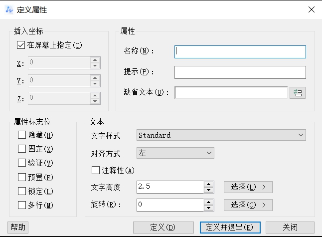Increase 文字高度 with the up arrow
Image resolution: width=322 pixels, height=237 pixels.
click(x=209, y=184)
